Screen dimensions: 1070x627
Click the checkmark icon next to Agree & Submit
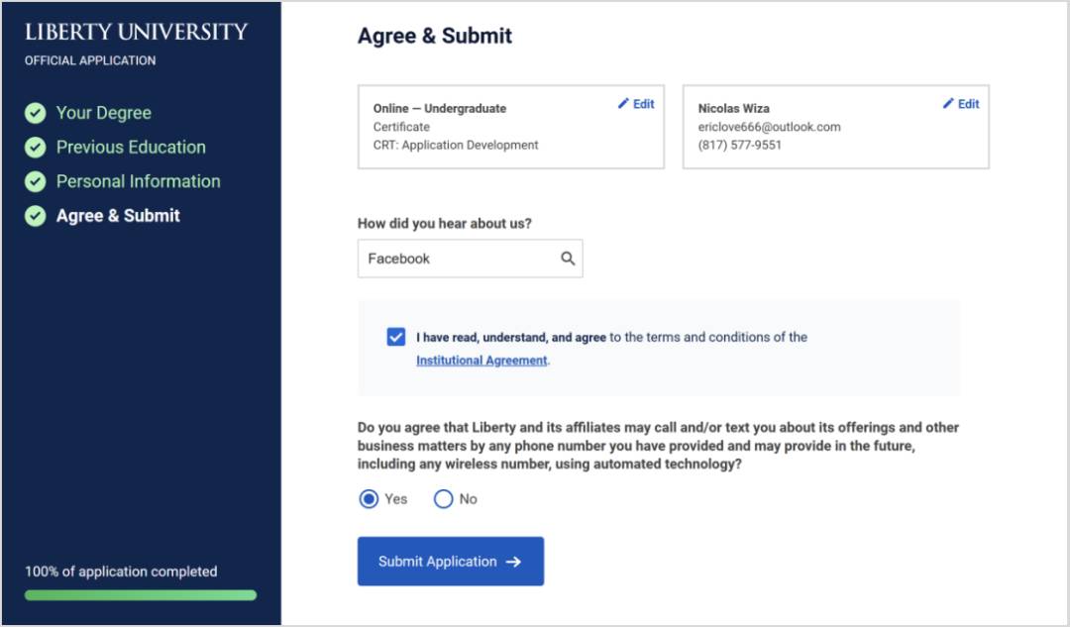point(36,216)
